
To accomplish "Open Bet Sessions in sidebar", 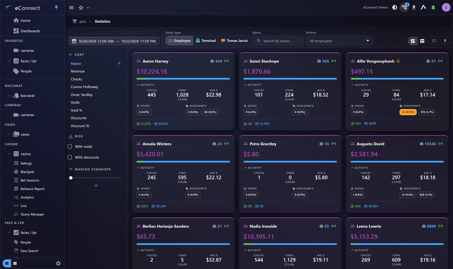I will (30, 180).
